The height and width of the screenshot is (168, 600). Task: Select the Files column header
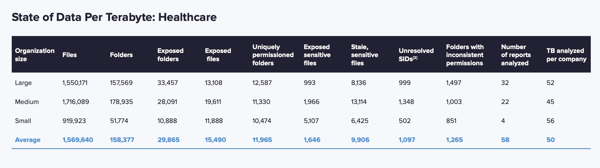pyautogui.click(x=69, y=55)
